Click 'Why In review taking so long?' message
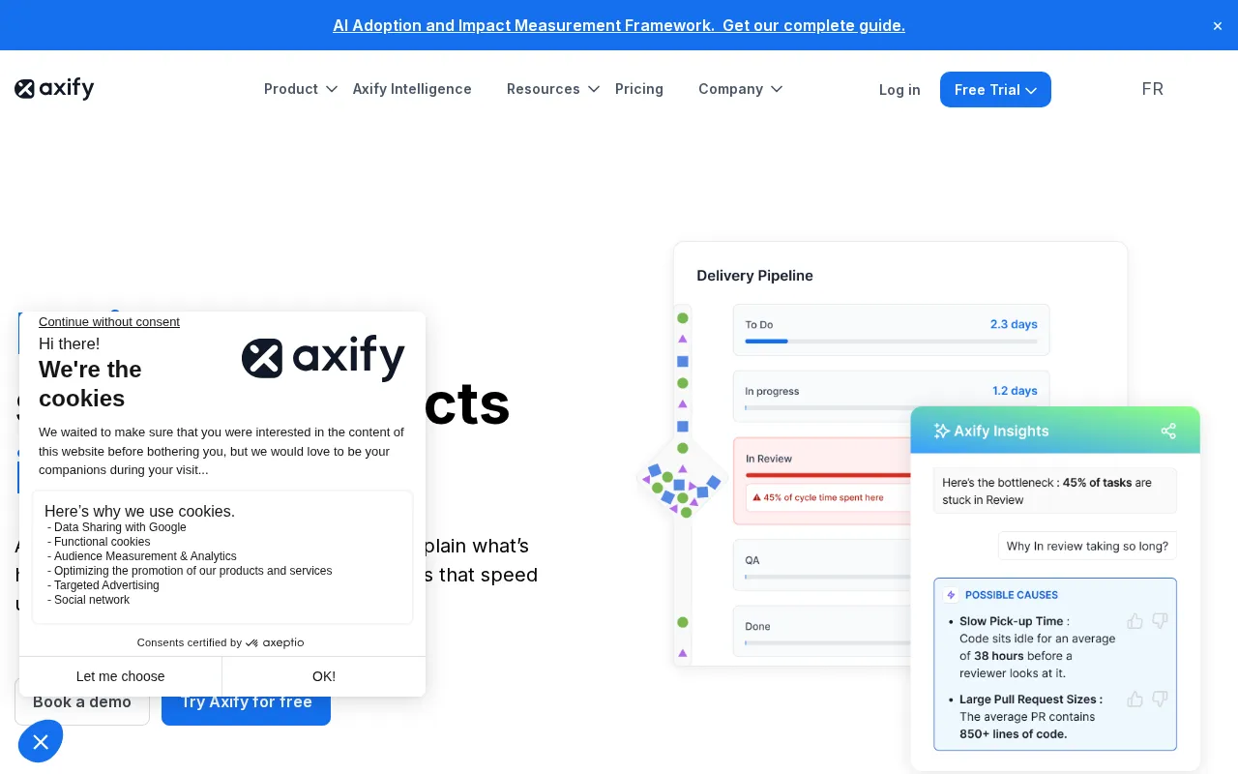1238x774 pixels. (x=1087, y=546)
